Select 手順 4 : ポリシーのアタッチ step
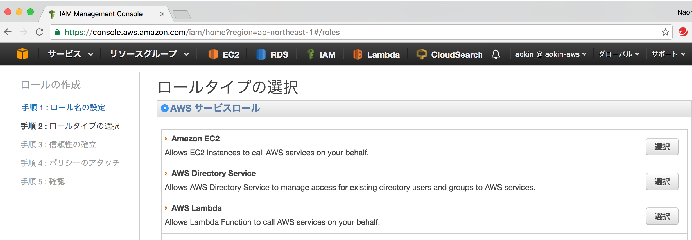This screenshot has height=240, width=692. point(70,163)
